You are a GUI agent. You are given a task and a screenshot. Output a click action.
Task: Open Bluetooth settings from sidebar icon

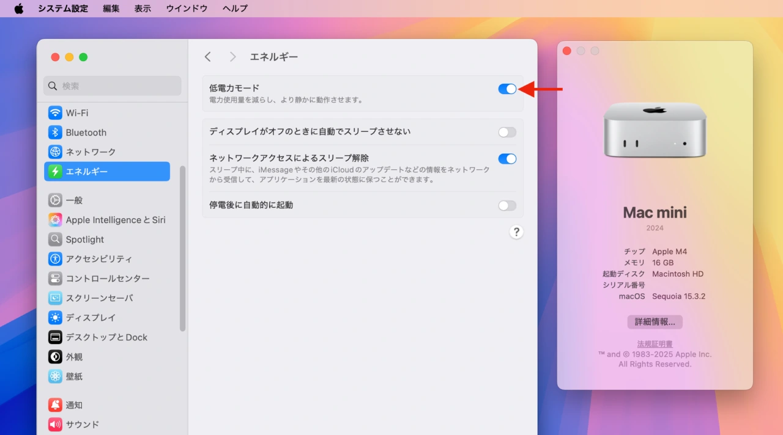coord(56,133)
